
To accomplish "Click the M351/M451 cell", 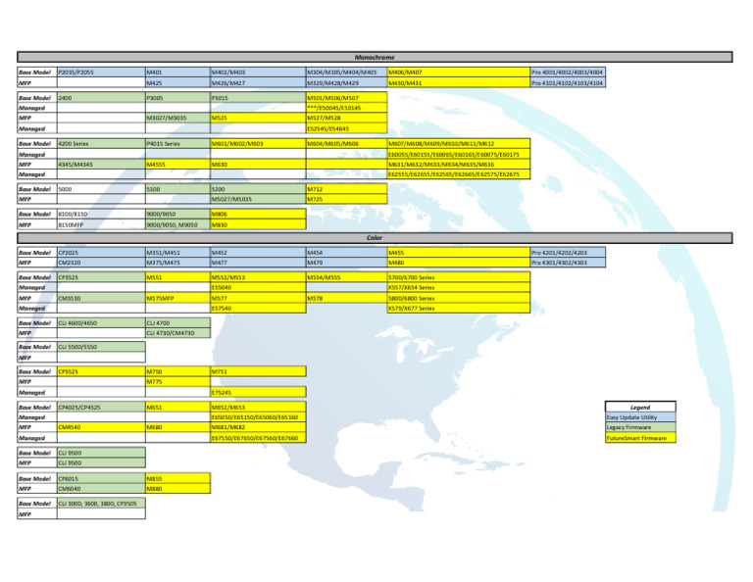I will pos(177,253).
